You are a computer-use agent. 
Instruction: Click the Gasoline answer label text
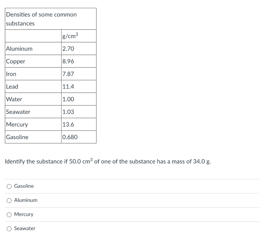click(24, 186)
